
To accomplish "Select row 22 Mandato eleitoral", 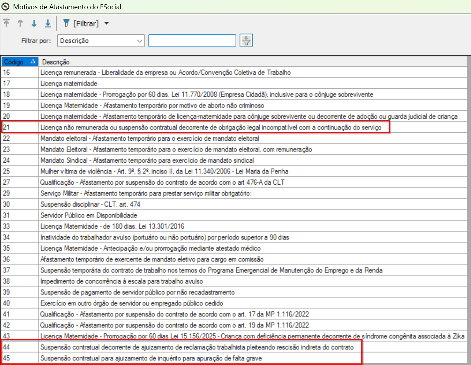I will point(234,138).
